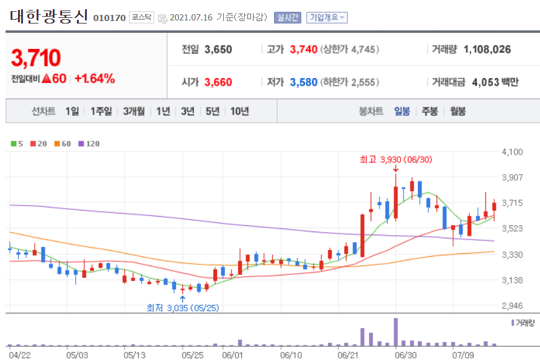Click the red up-triangle change indicator
The width and height of the screenshot is (540, 364).
(x=46, y=79)
